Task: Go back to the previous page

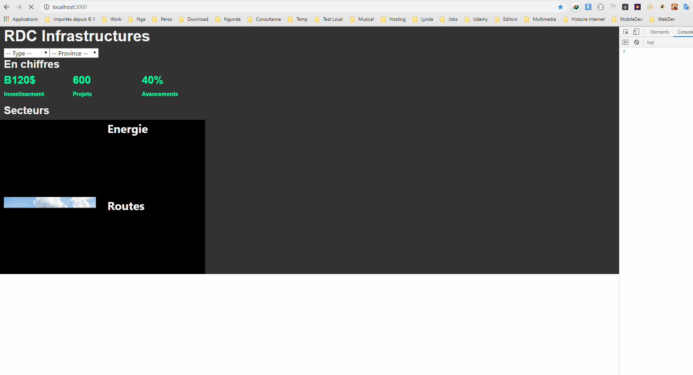Action: [7, 7]
